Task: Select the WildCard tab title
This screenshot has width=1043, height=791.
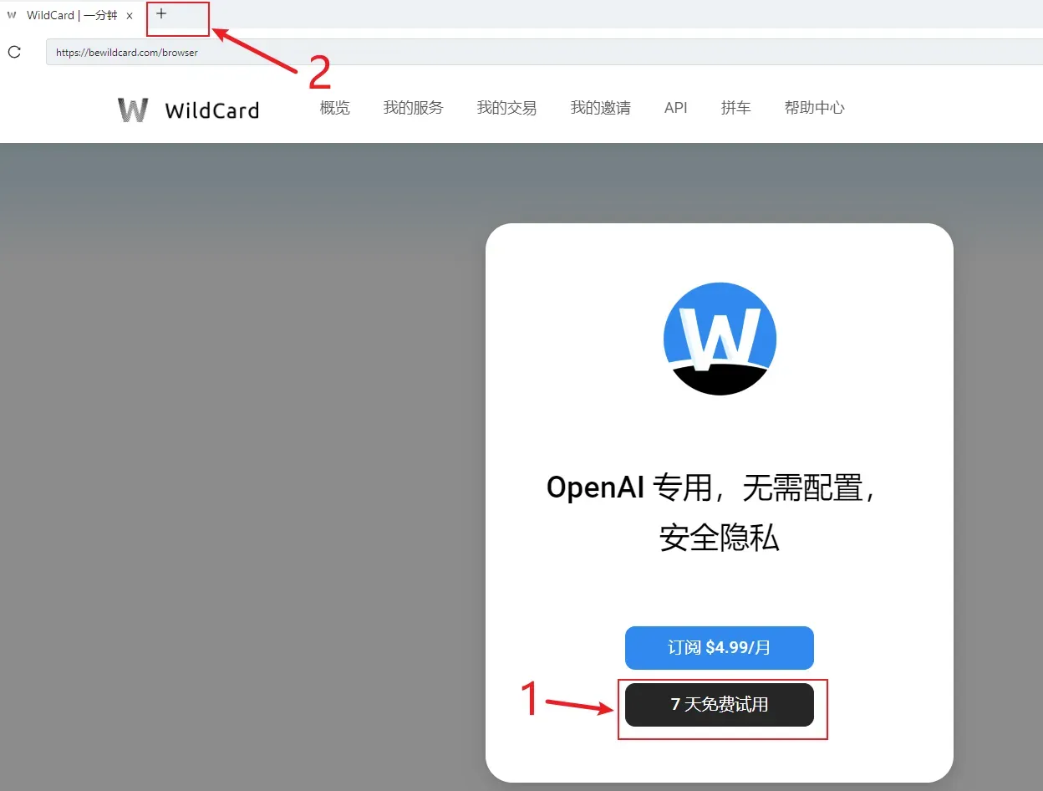Action: point(72,16)
